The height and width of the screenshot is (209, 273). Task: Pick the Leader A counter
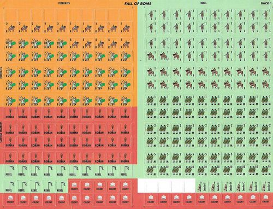coord(266,187)
